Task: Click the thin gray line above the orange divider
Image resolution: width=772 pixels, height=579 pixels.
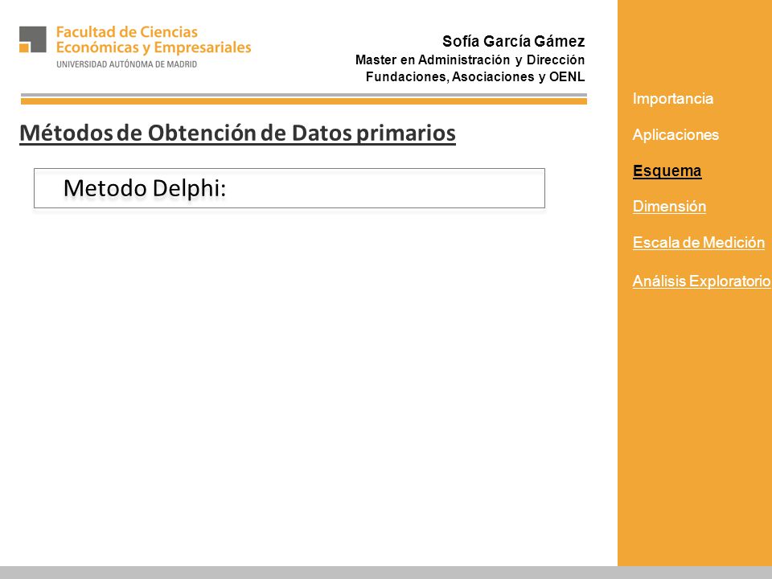Action: click(304, 95)
